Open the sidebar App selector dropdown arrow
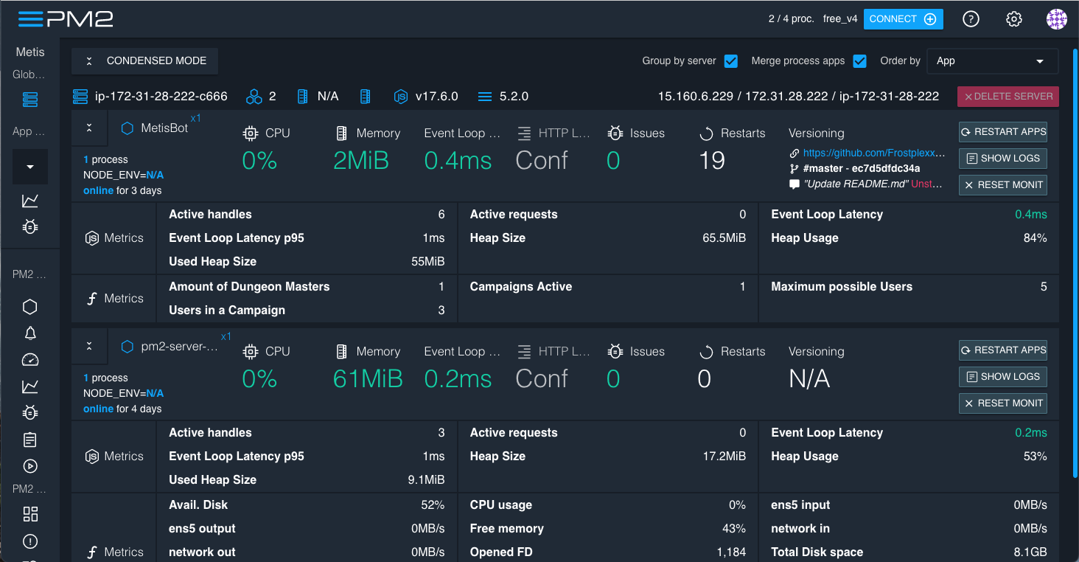Screen dimensions: 1079x562 click(30, 167)
